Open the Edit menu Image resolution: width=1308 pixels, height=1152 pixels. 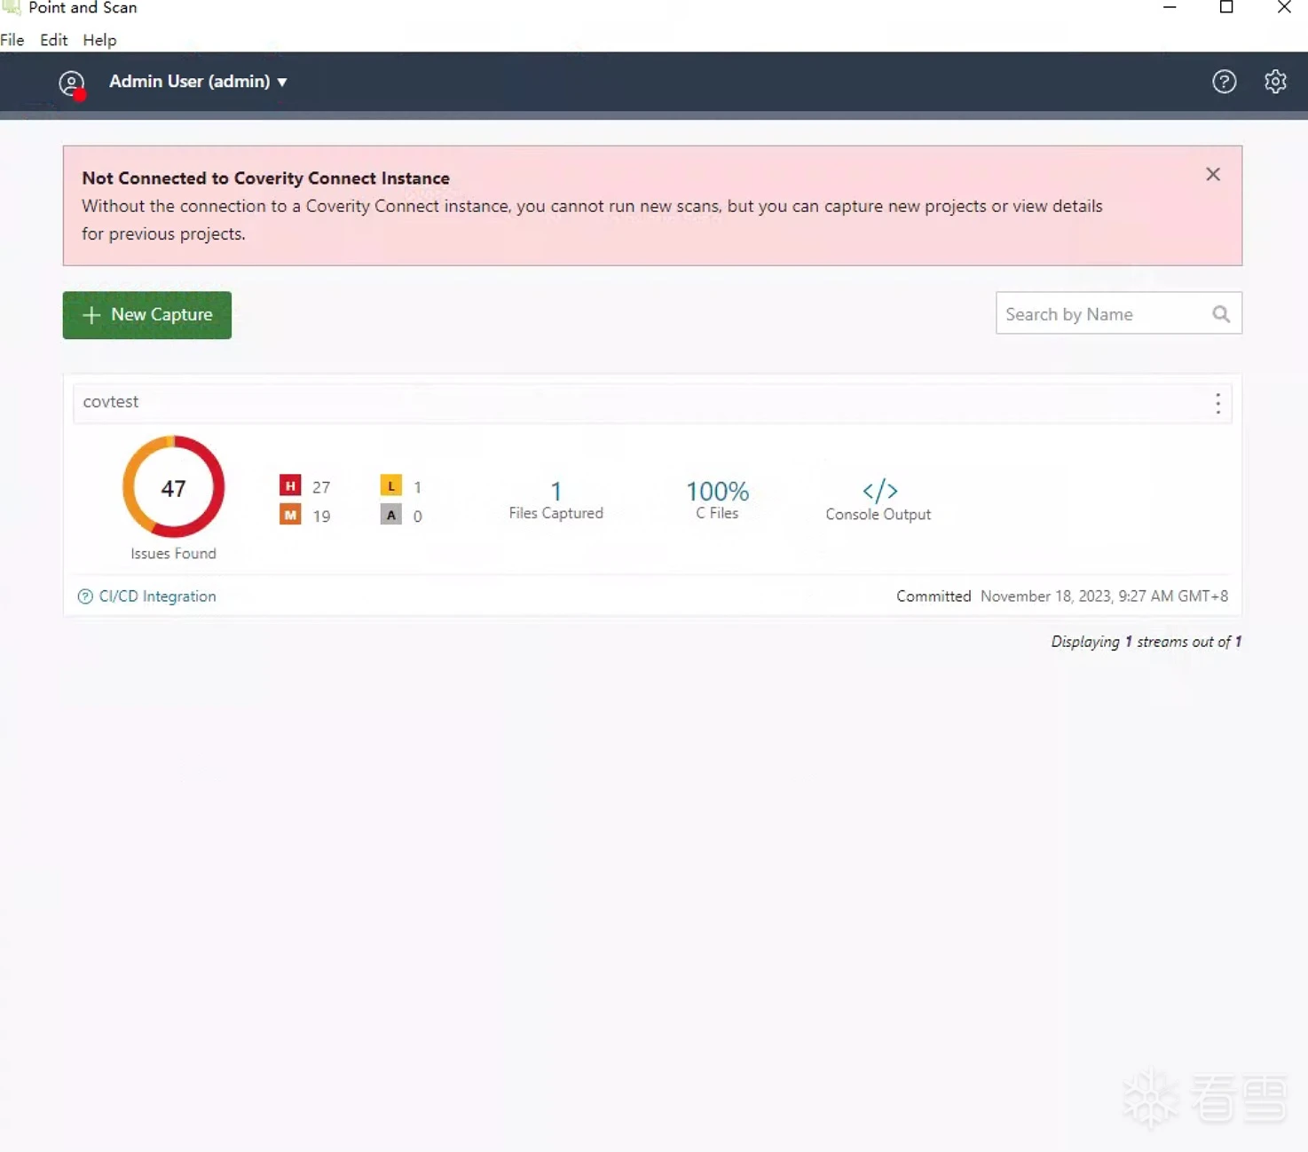tap(53, 40)
